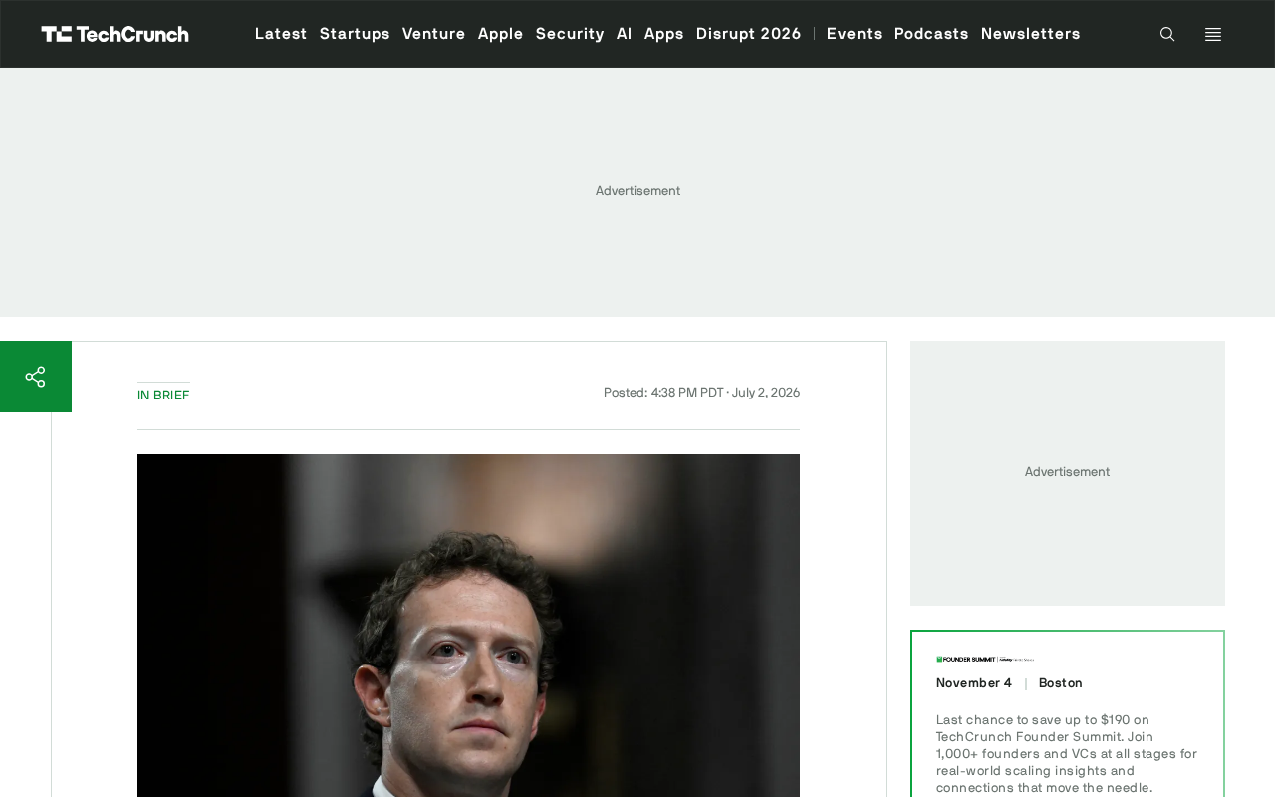Open the article's featured photo
Viewport: 1275px width, 797px height.
[468, 626]
